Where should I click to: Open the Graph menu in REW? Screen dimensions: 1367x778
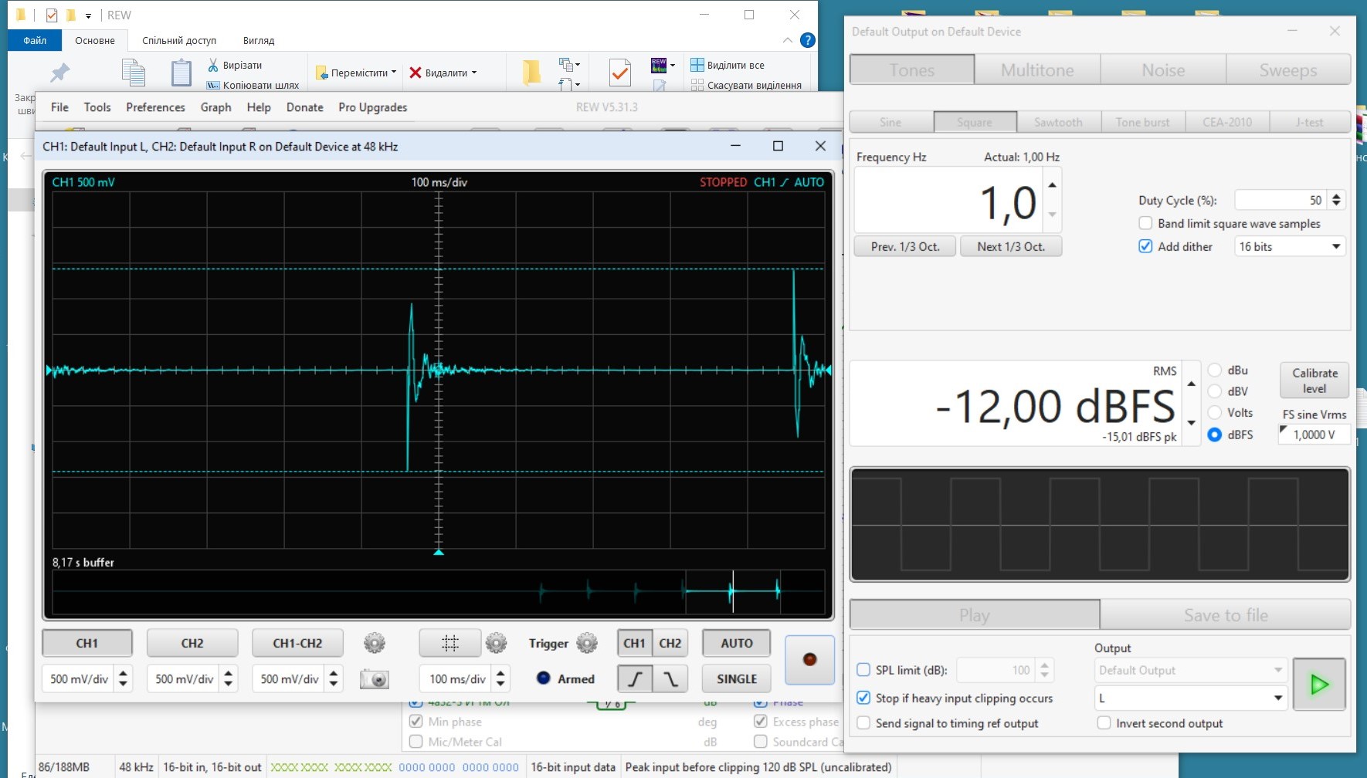coord(215,107)
